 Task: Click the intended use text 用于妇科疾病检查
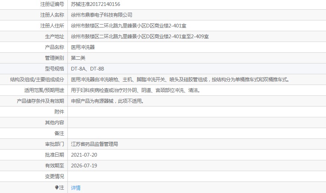click(136, 90)
